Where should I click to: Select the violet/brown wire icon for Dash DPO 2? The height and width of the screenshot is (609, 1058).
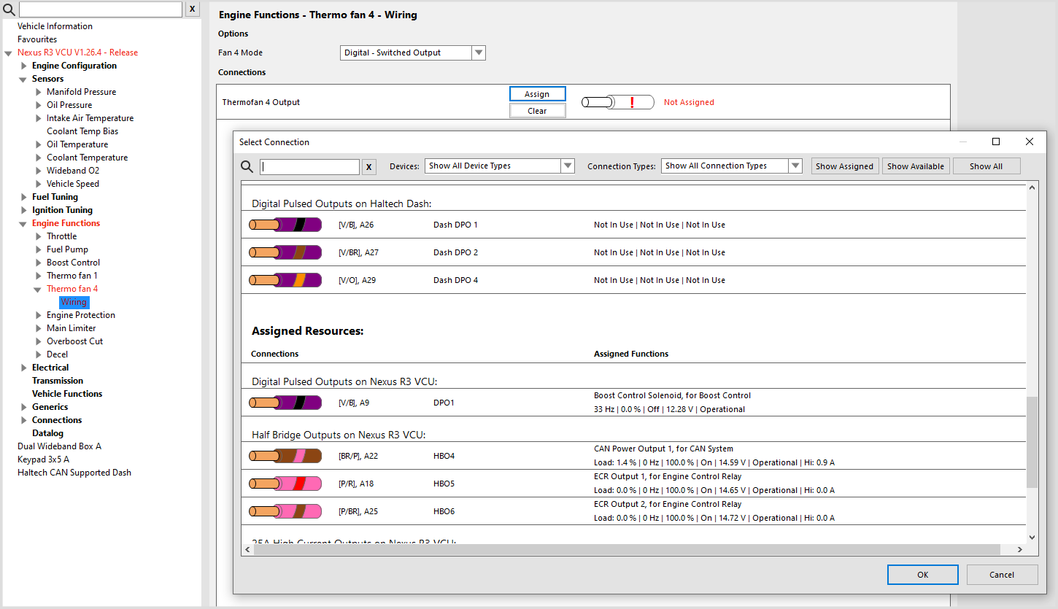pos(285,252)
